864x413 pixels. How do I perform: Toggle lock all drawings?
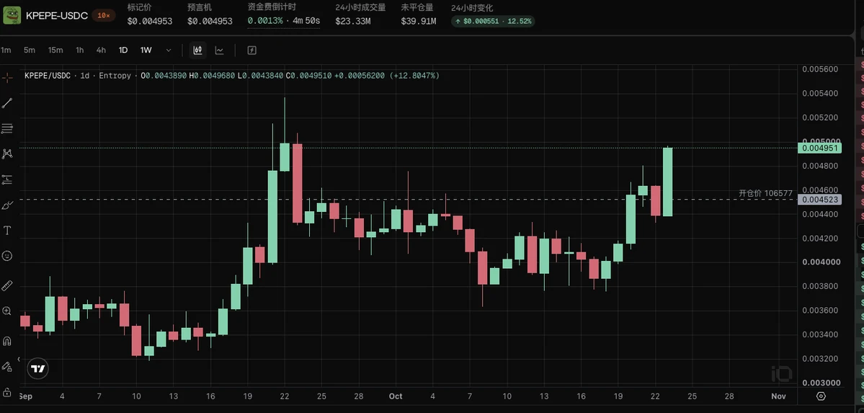pos(7,393)
